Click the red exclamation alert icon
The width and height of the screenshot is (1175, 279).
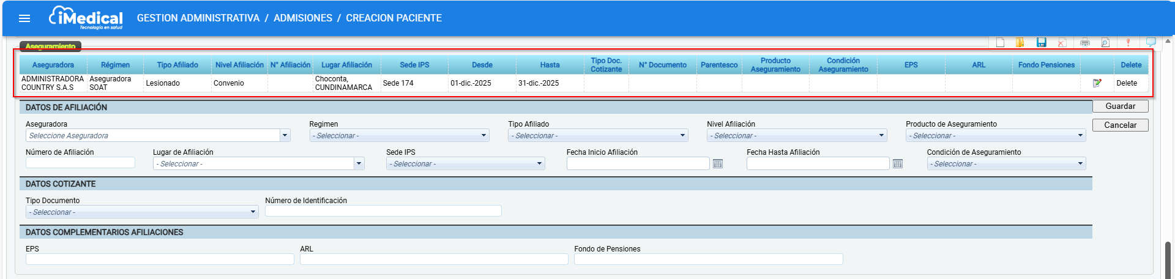[x=1128, y=42]
